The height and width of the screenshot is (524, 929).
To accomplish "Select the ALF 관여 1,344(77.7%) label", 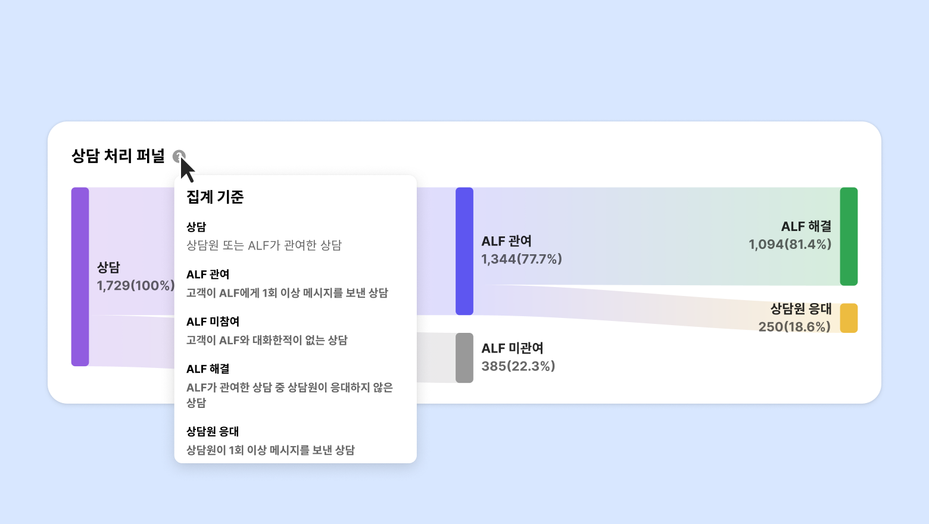I will tap(521, 250).
